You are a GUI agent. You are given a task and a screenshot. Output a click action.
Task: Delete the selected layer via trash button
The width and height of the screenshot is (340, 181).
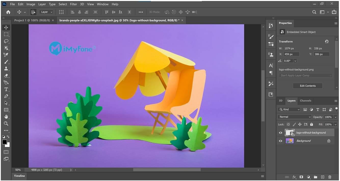[x=330, y=177]
